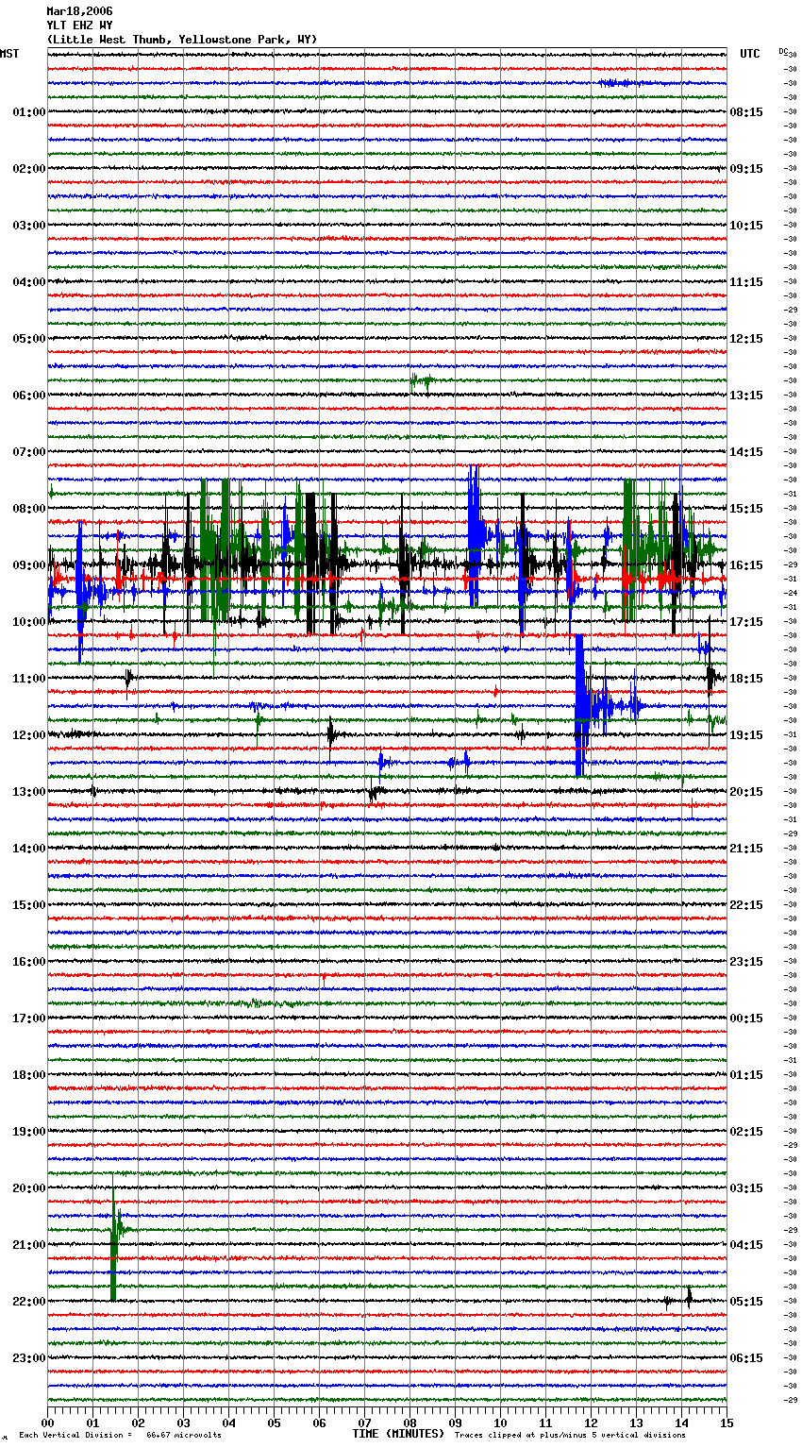
Task: Click the date text Mar18,2006
Action: 79,11
